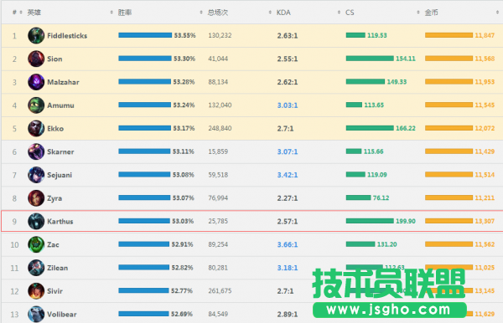
Task: Open the Skarner name link
Action: click(x=60, y=151)
